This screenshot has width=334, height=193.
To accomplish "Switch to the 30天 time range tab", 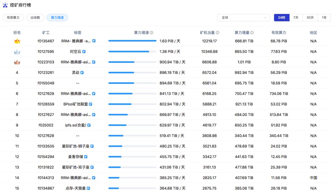I will click(310, 18).
